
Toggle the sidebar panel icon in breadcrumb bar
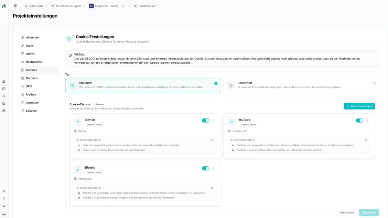click(16, 6)
